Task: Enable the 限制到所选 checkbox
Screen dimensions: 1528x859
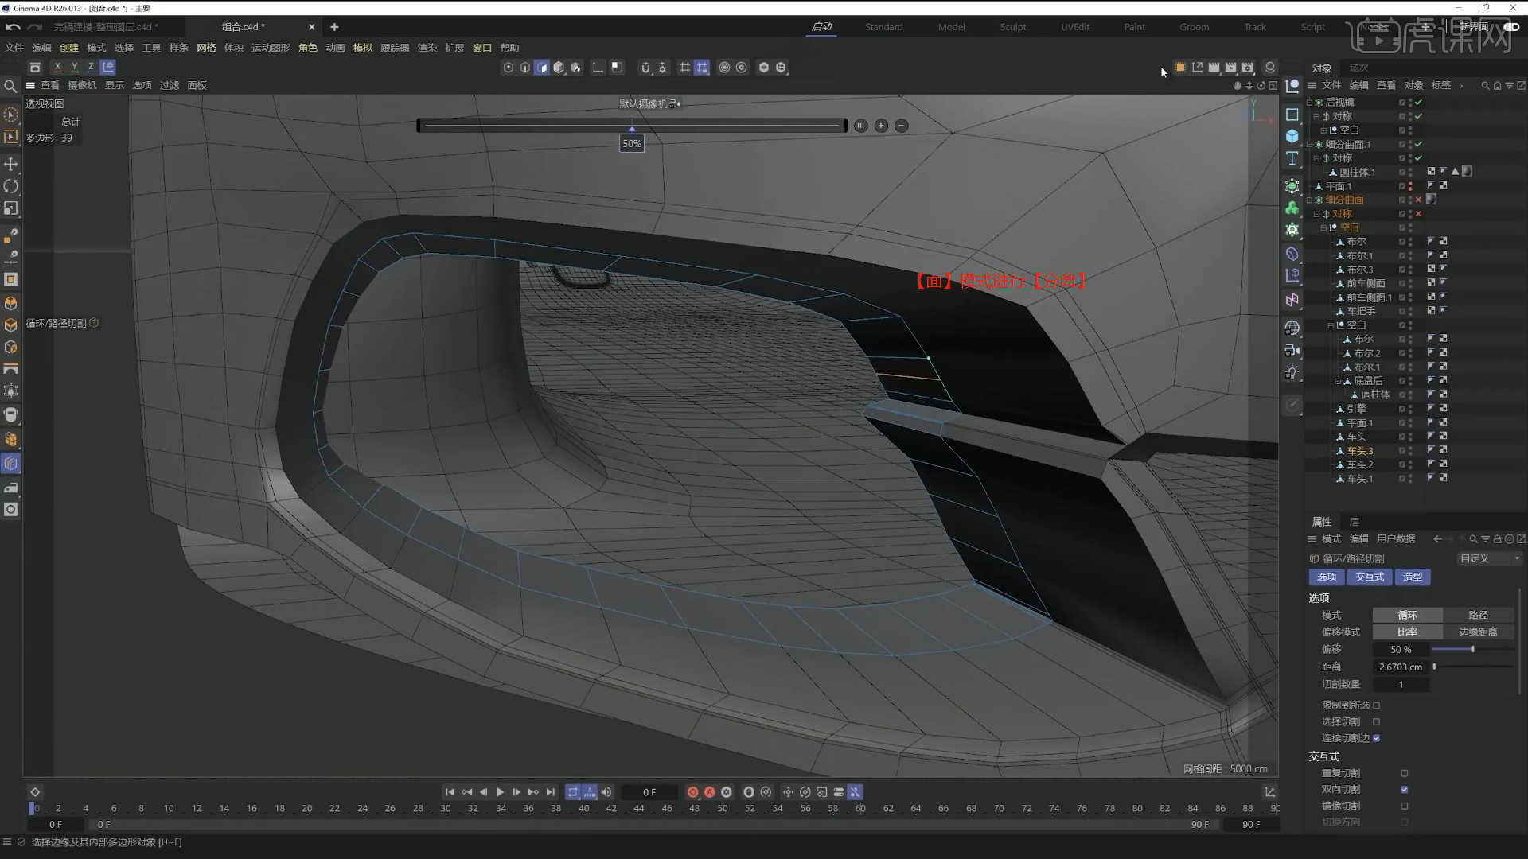Action: [1376, 705]
